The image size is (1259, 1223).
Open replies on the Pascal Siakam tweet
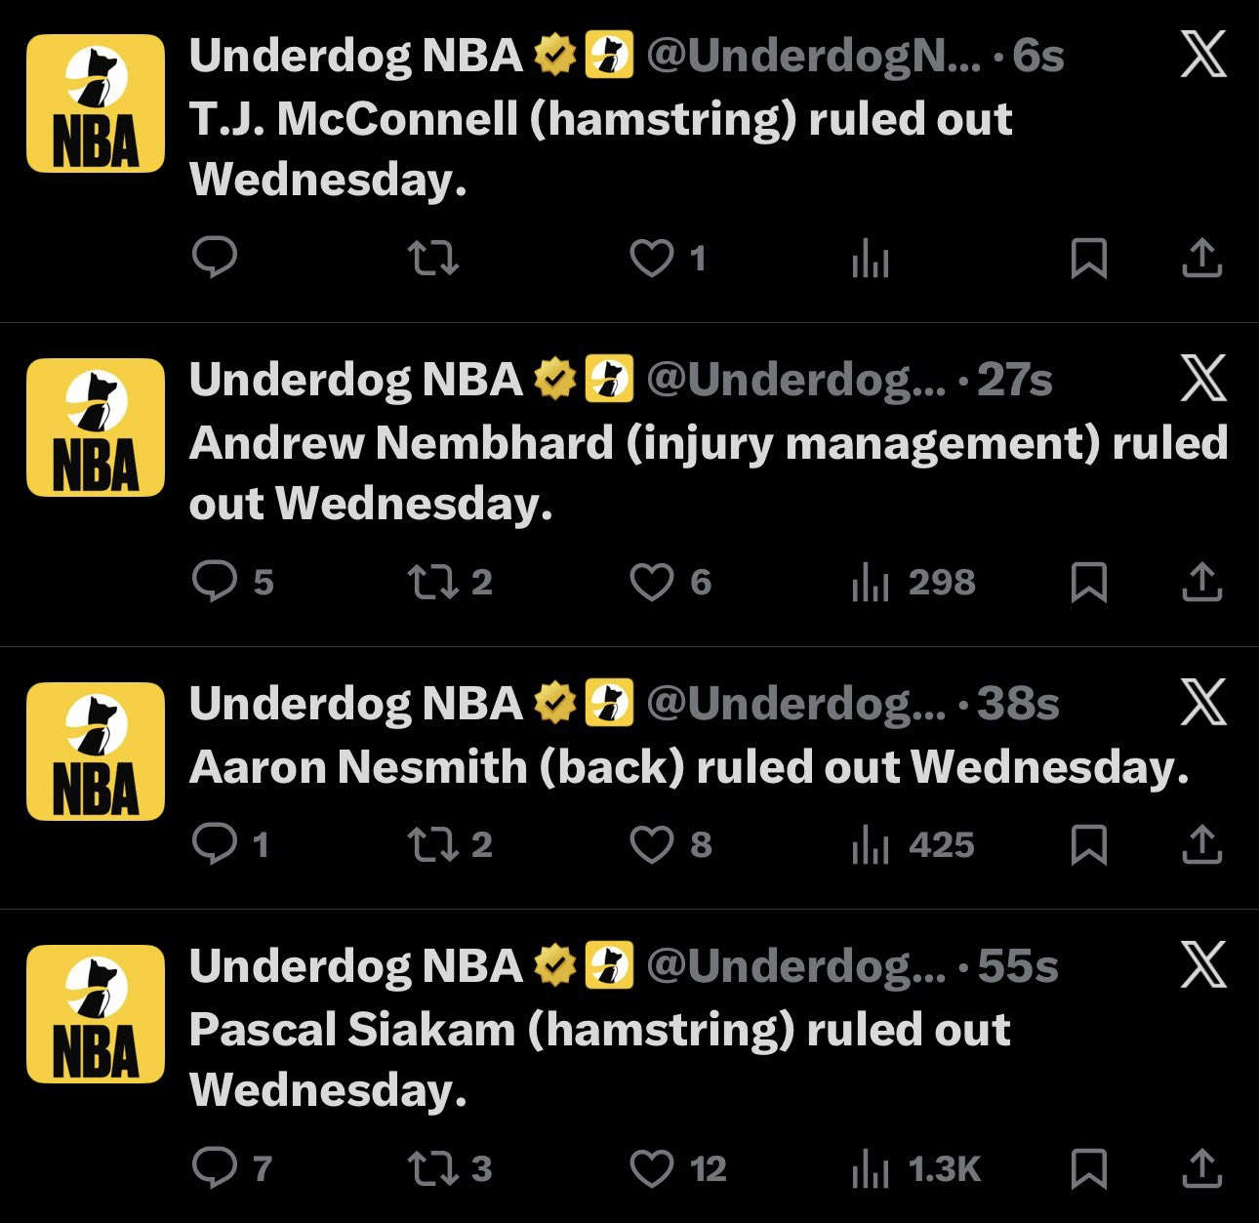click(215, 1168)
